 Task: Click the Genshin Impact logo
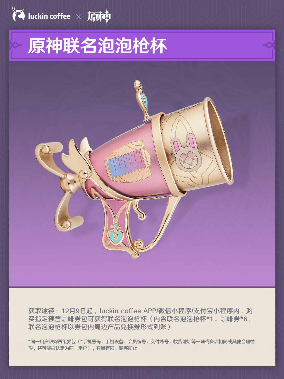(x=99, y=17)
